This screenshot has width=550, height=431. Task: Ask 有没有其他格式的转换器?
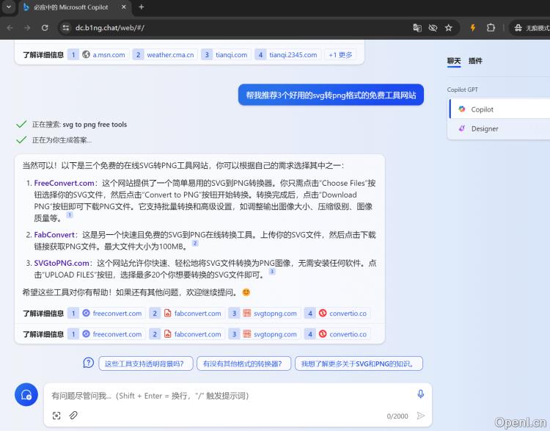243,363
